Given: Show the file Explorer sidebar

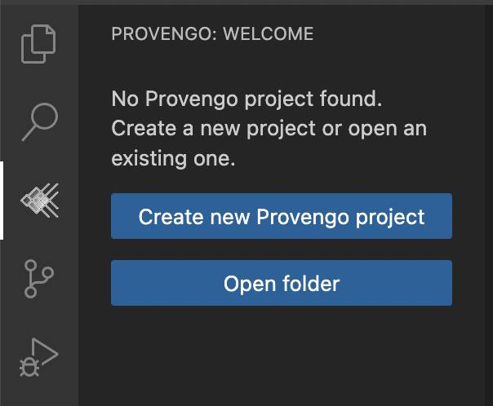Looking at the screenshot, I should (x=39, y=43).
